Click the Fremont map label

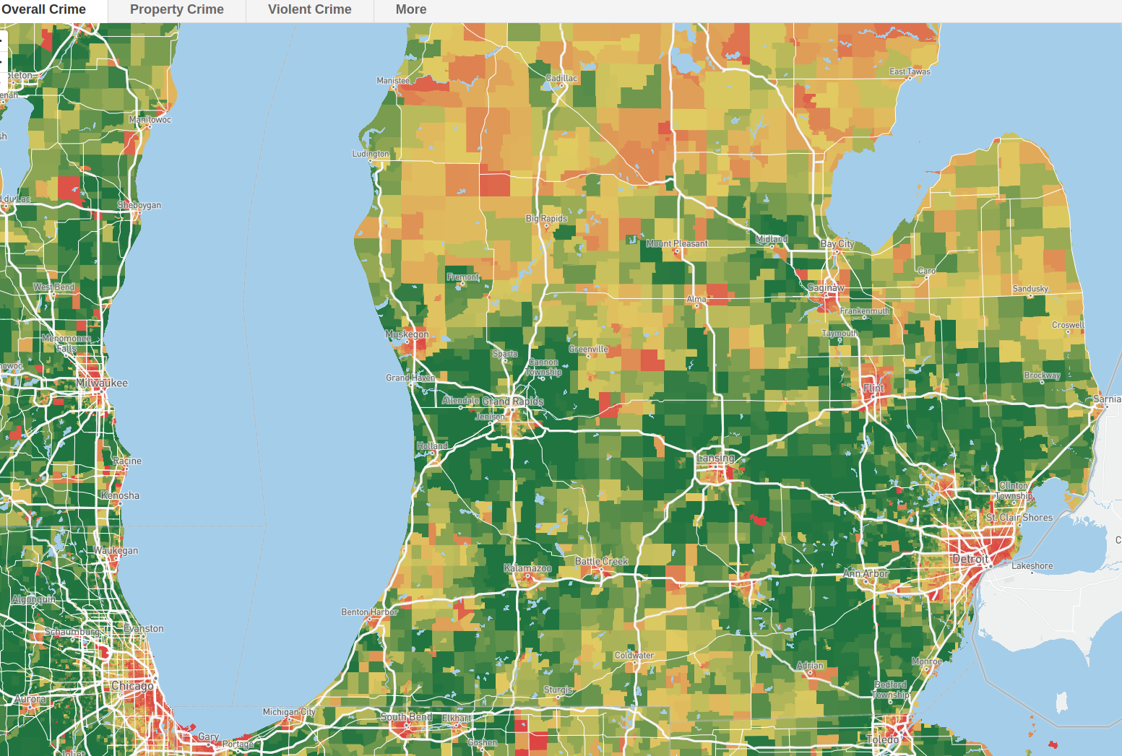pos(463,277)
